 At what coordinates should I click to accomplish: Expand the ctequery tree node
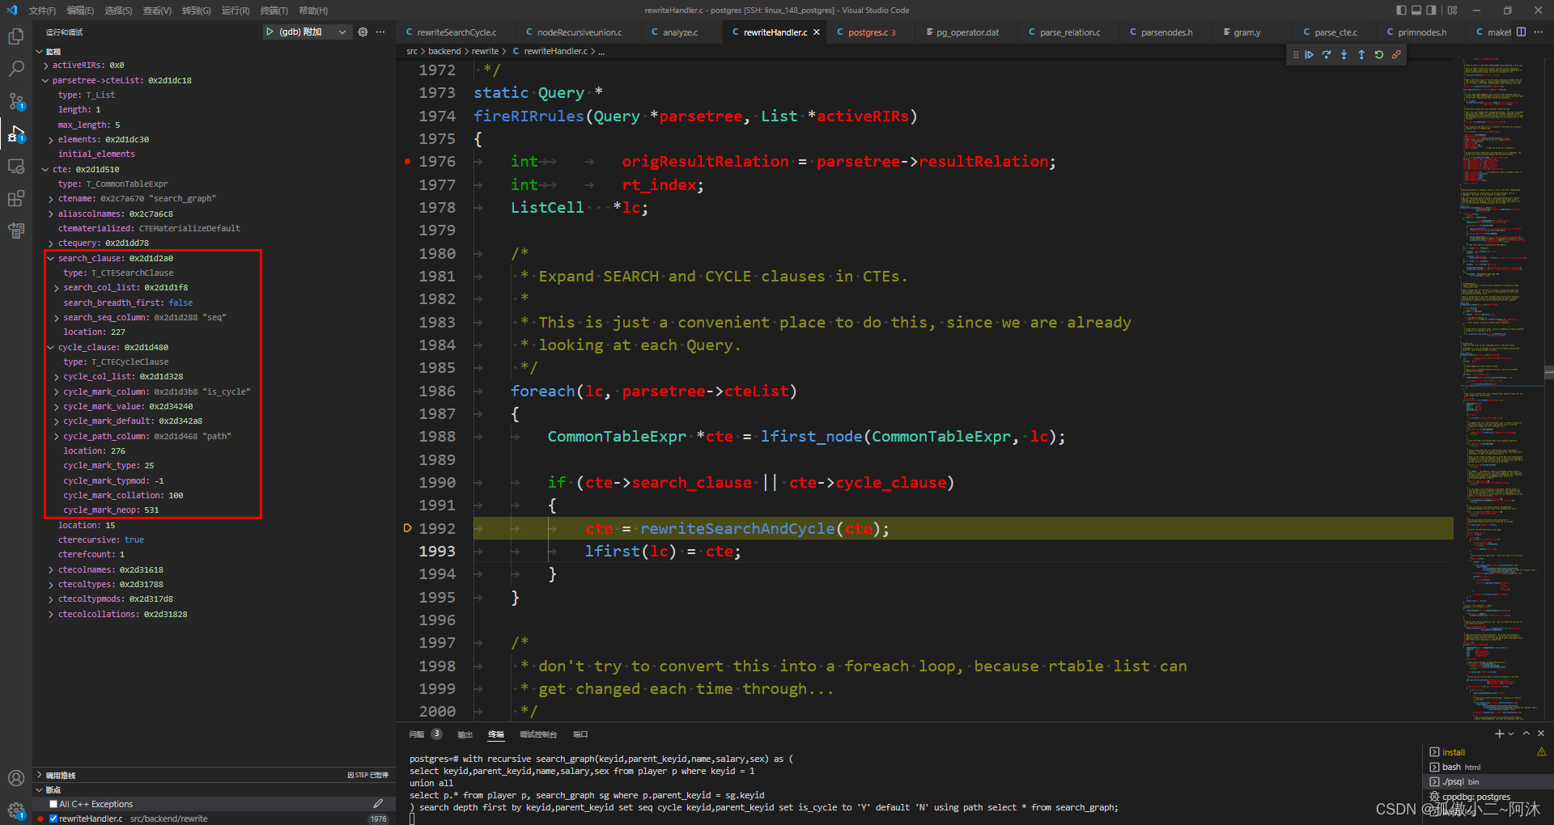click(50, 243)
